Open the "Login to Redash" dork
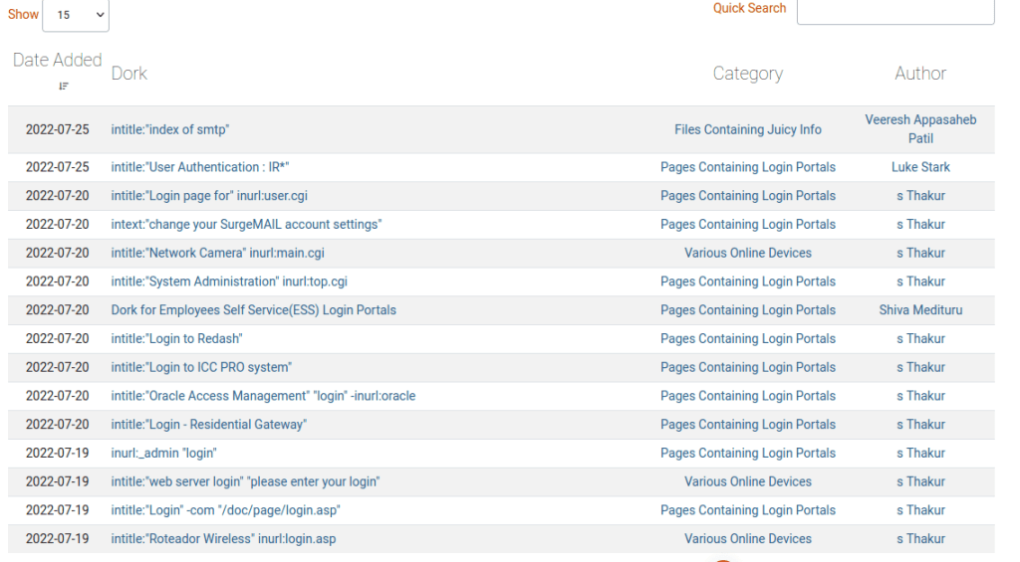The width and height of the screenshot is (1020, 562). pos(176,339)
